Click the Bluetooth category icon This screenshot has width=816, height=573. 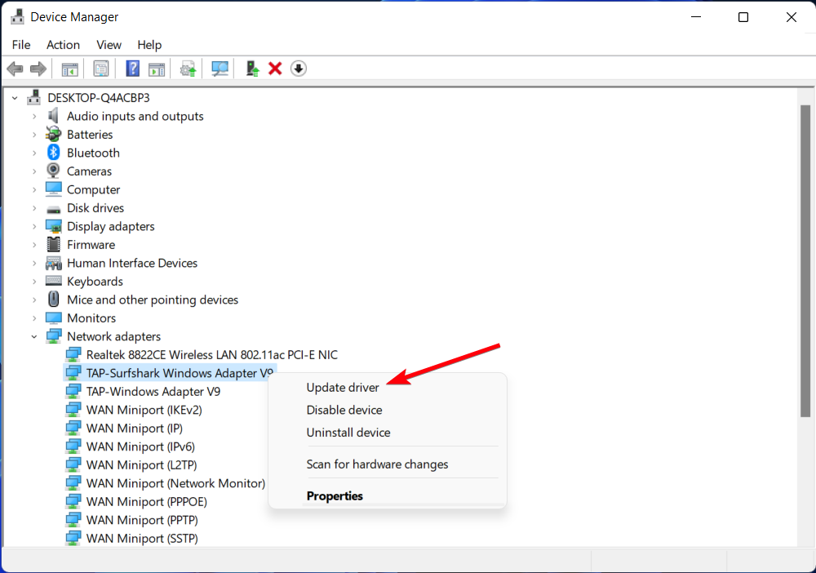point(54,153)
